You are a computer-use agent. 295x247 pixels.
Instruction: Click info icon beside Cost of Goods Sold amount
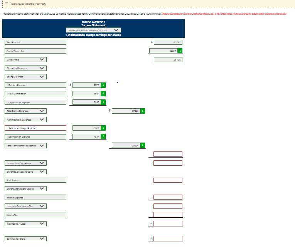click(180, 51)
